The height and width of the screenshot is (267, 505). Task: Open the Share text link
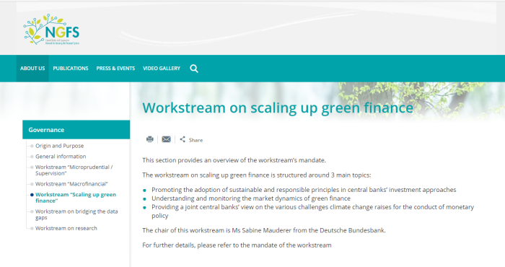[x=196, y=140]
